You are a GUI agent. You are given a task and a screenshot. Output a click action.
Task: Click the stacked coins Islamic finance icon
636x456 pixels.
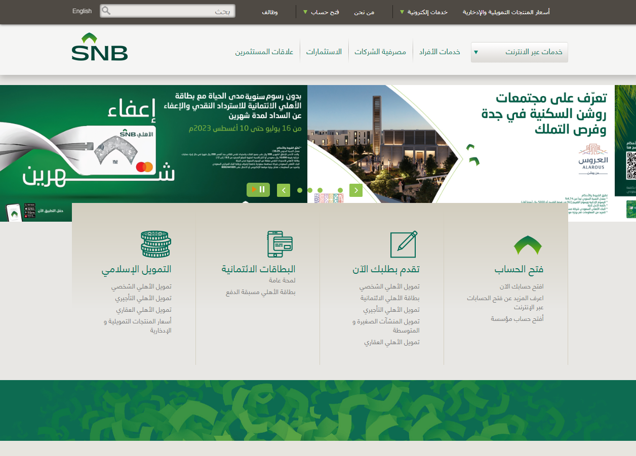click(x=156, y=244)
